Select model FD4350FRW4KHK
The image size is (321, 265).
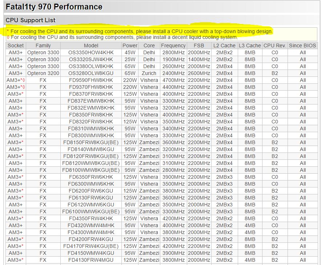tap(91, 218)
